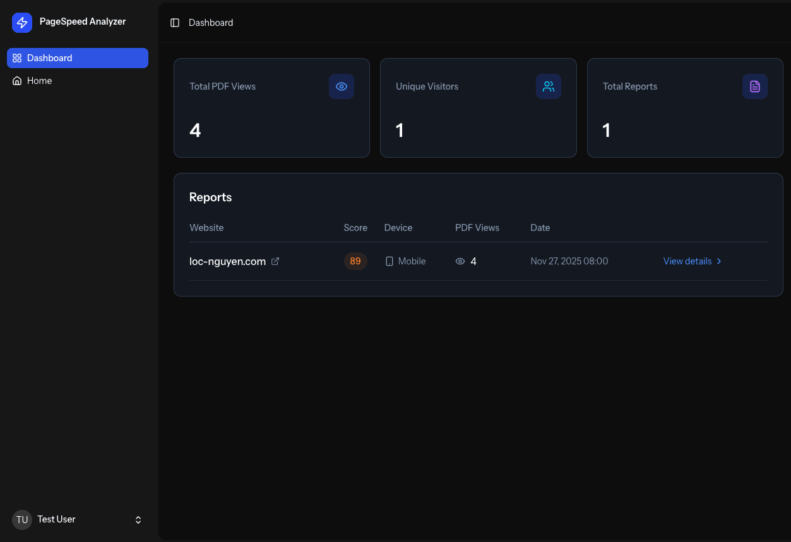Click the home icon beside Home in sidebar

pos(16,81)
